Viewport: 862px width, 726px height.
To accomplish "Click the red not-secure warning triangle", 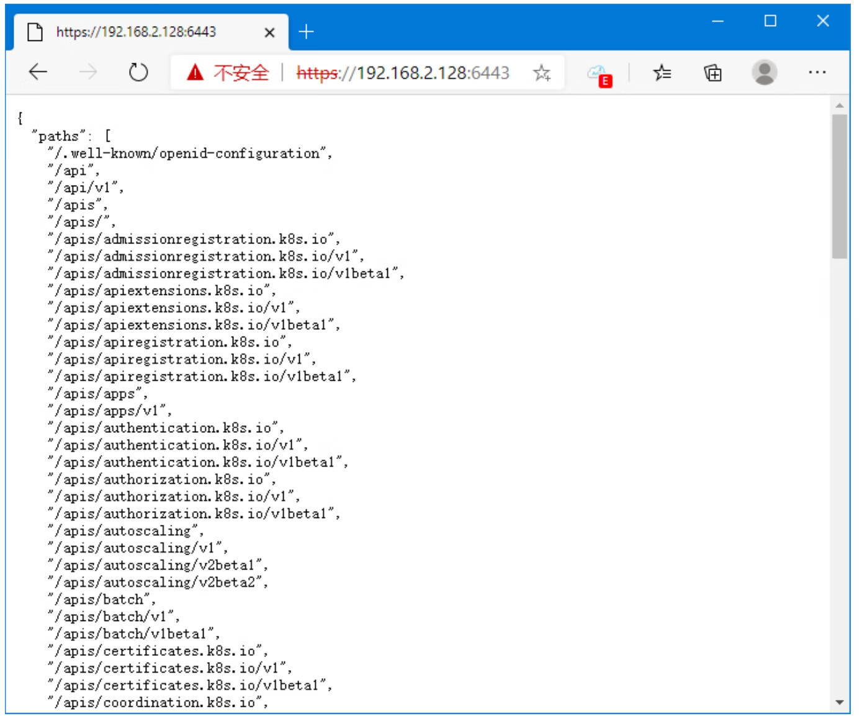I will (195, 73).
